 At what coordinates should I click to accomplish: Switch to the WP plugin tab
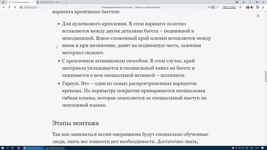(x=49, y=2)
